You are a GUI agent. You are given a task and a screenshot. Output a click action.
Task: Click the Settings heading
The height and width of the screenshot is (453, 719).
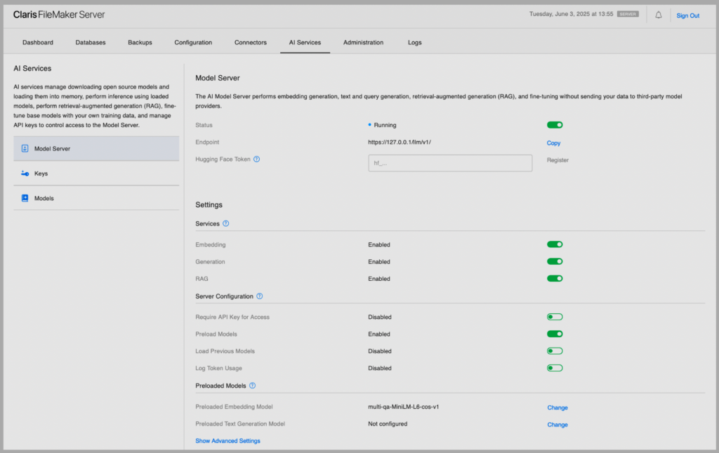click(x=209, y=204)
